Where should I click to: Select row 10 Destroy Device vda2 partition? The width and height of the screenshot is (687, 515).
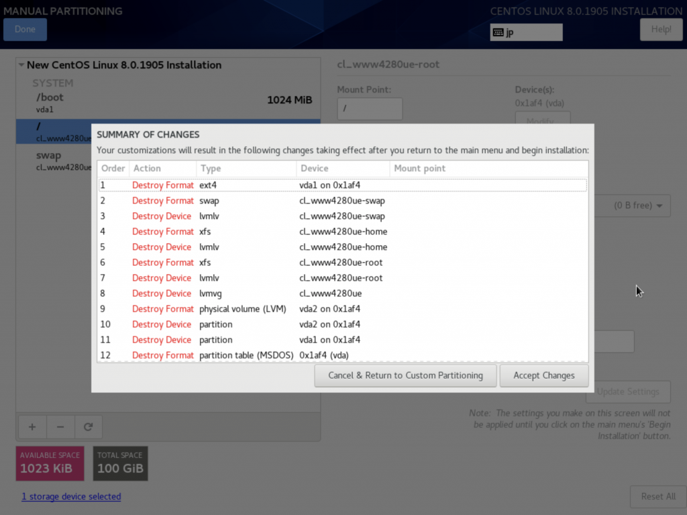343,324
